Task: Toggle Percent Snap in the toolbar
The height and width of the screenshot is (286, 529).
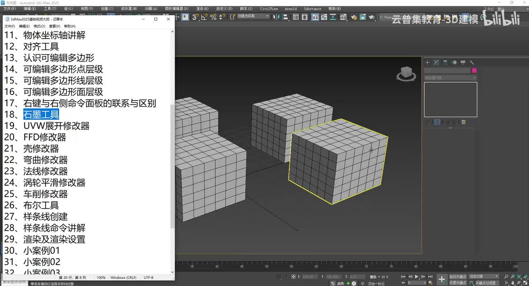Action: click(x=213, y=17)
